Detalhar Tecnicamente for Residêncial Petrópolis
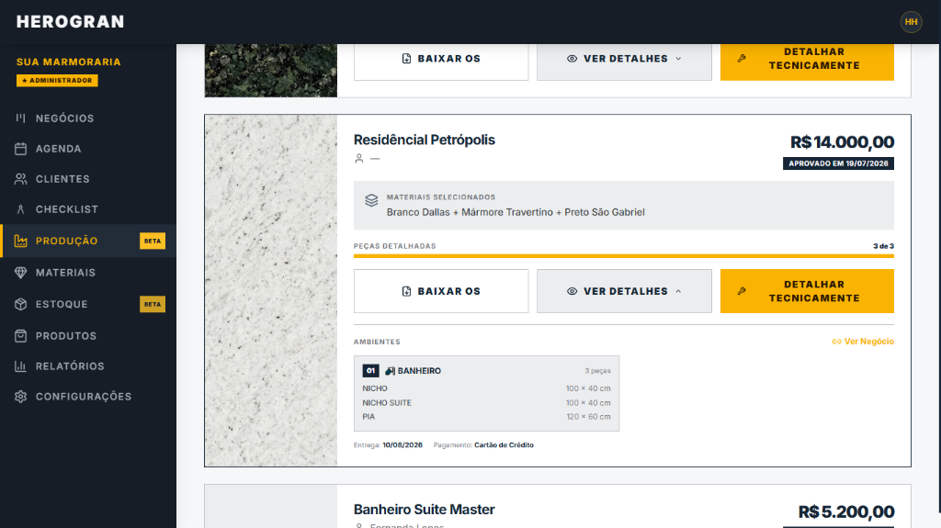The height and width of the screenshot is (528, 941). click(807, 291)
